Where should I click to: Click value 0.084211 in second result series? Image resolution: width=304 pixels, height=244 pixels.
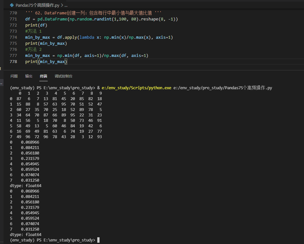point(30,197)
